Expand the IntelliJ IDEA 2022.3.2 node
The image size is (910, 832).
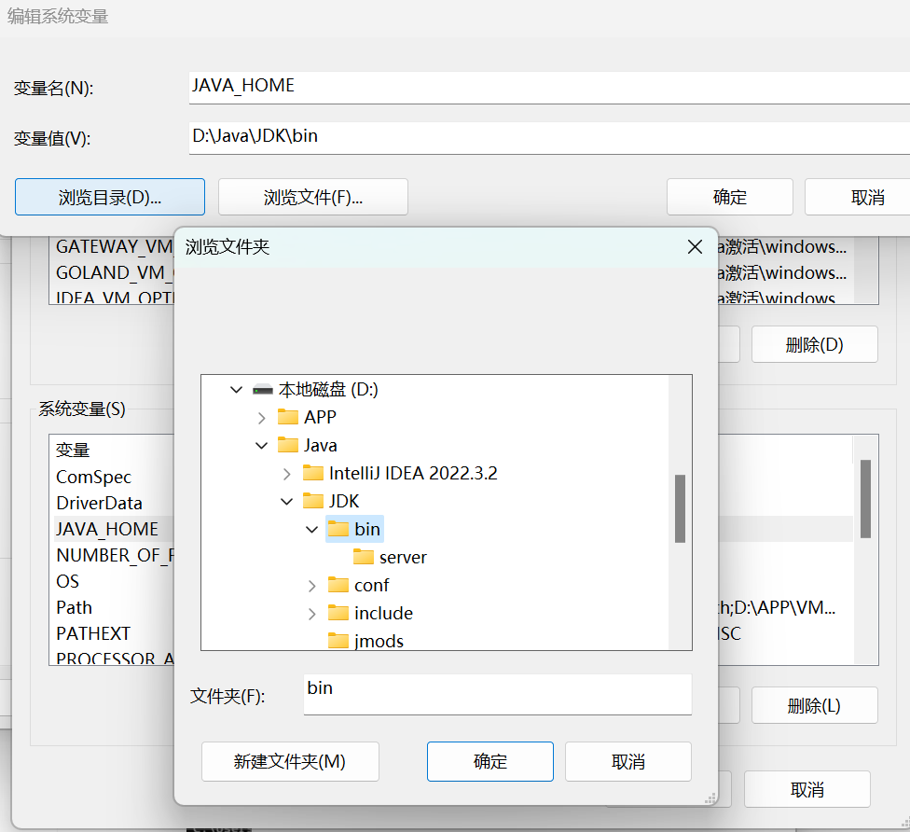287,473
